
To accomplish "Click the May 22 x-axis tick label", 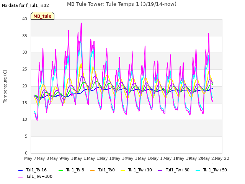I will pyautogui.click(x=222, y=158).
